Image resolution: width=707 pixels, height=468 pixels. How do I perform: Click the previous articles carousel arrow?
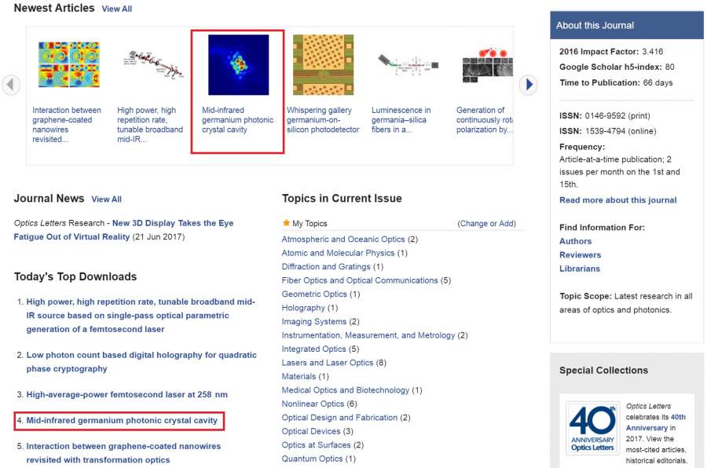pos(11,85)
